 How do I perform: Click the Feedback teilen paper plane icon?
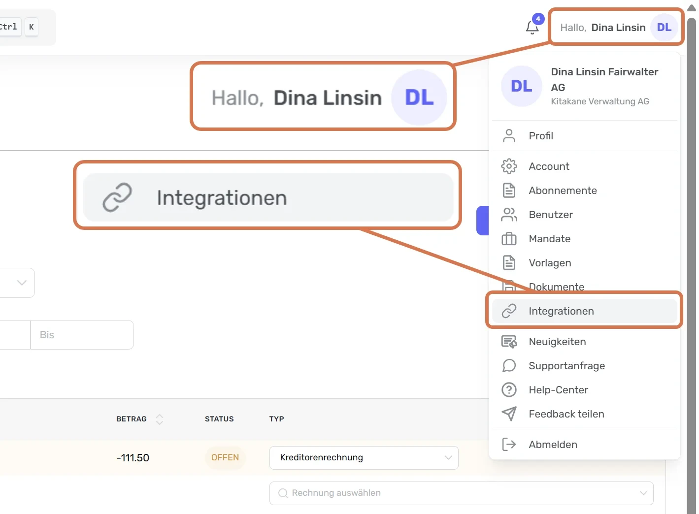pyautogui.click(x=509, y=414)
